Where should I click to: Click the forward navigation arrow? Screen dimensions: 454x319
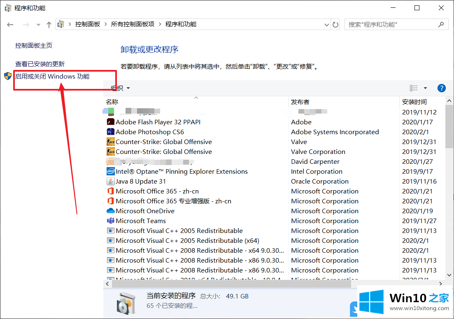click(26, 25)
